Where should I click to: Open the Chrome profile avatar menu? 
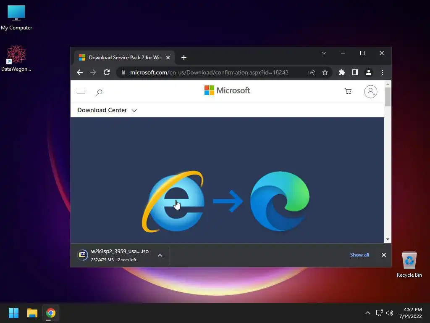click(x=369, y=72)
